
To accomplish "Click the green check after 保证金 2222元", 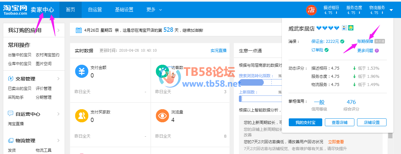I will coord(342,42).
